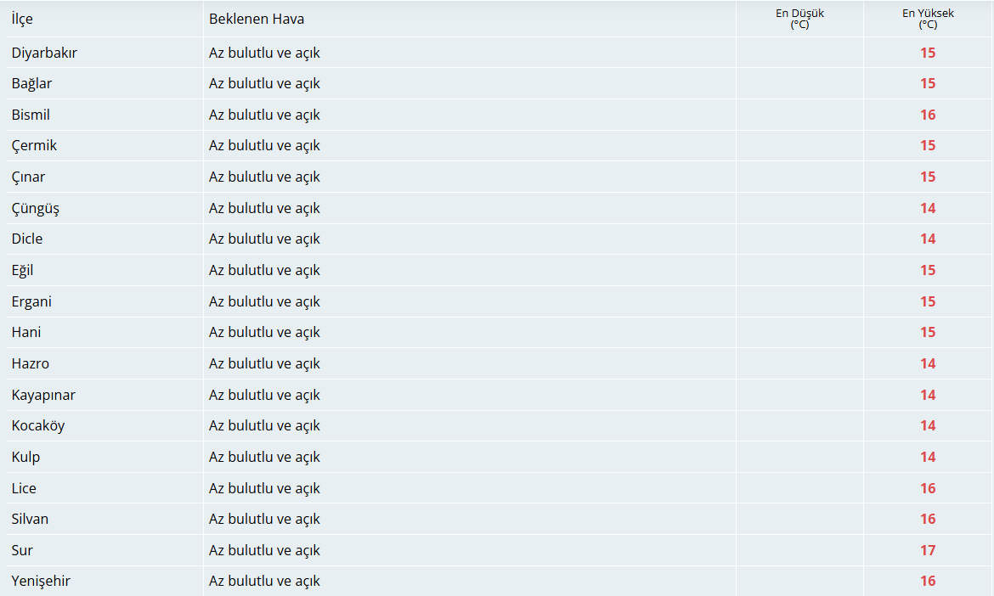The image size is (994, 596).
Task: Click the En Yüksek column header
Action: (928, 19)
